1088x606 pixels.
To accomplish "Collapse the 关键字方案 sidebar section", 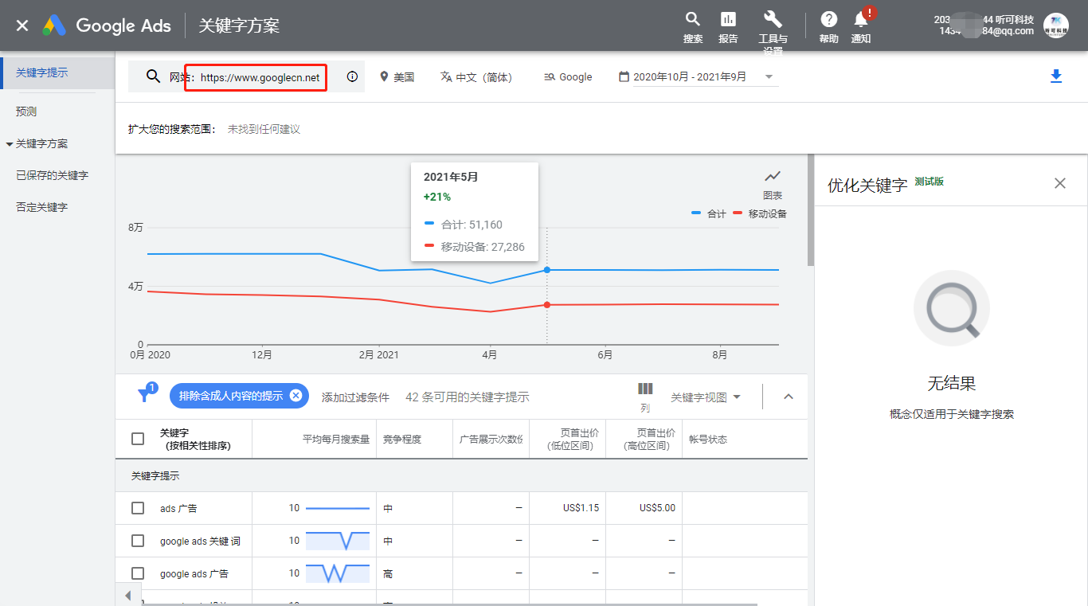I will 10,144.
